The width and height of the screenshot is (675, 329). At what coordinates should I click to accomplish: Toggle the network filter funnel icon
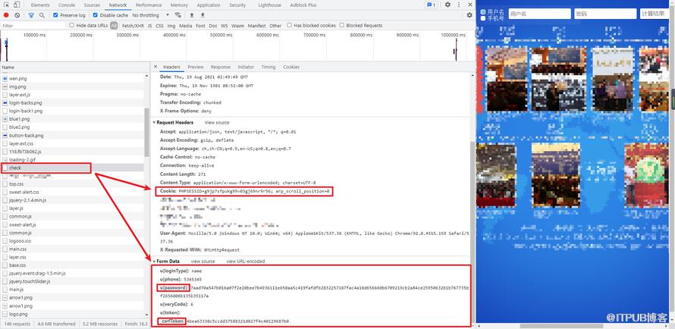(x=31, y=15)
